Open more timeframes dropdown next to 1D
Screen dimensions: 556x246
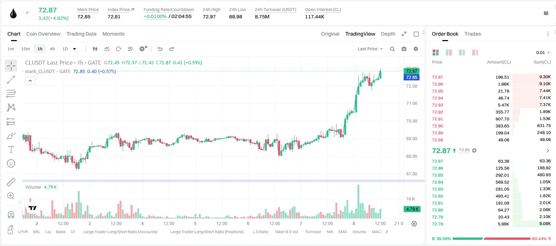click(75, 49)
